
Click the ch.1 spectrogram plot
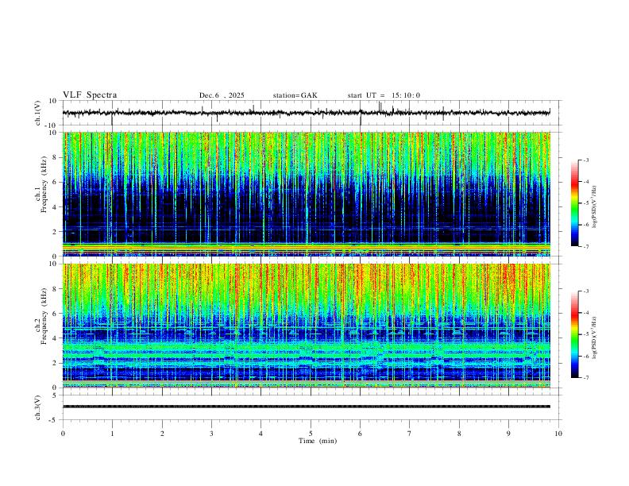tap(307, 194)
